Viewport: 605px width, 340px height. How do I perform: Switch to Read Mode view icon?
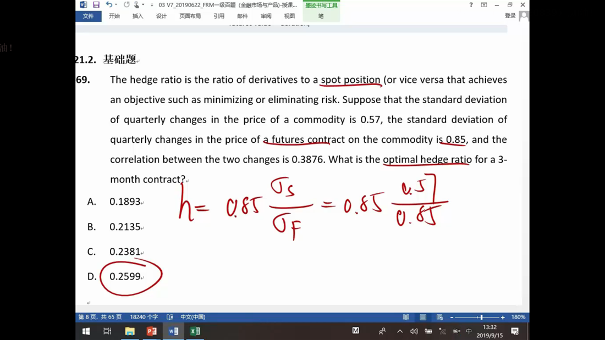click(406, 317)
